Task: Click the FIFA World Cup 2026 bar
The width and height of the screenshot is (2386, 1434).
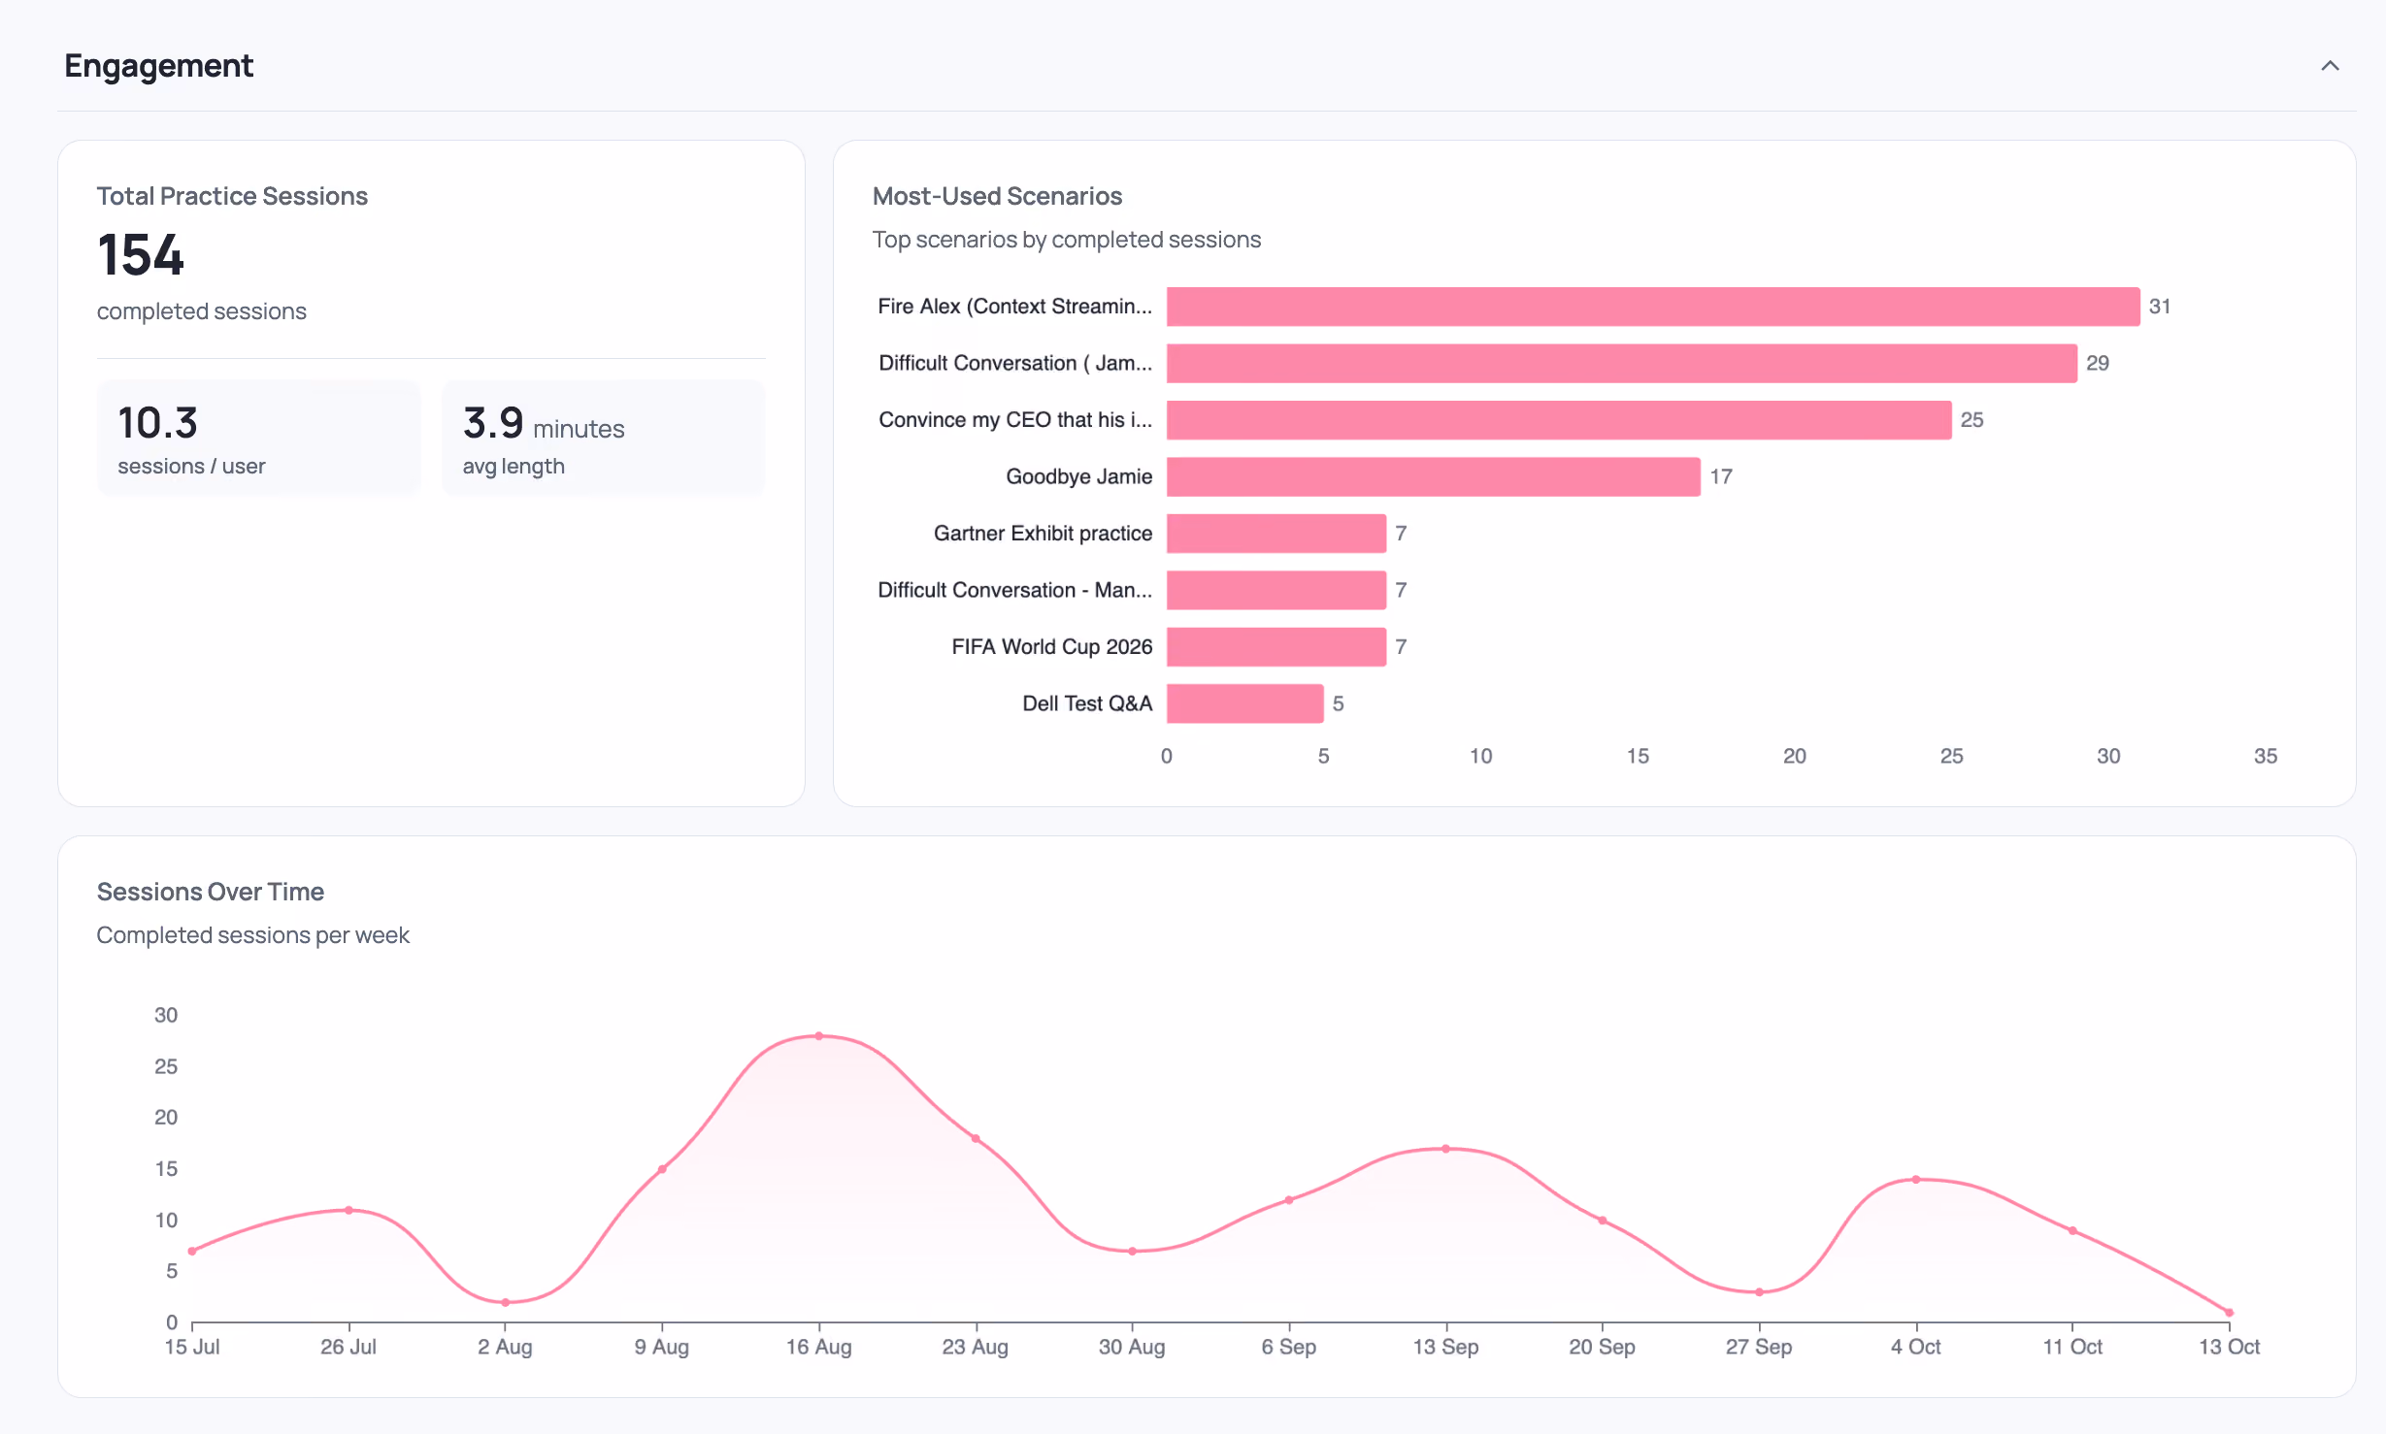Action: [x=1276, y=647]
